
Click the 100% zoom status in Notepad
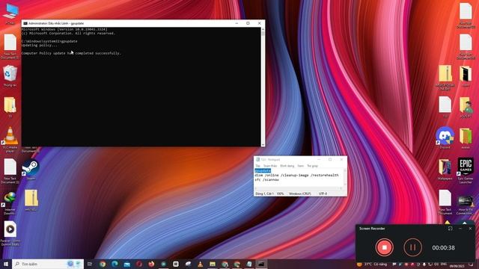tap(280, 194)
